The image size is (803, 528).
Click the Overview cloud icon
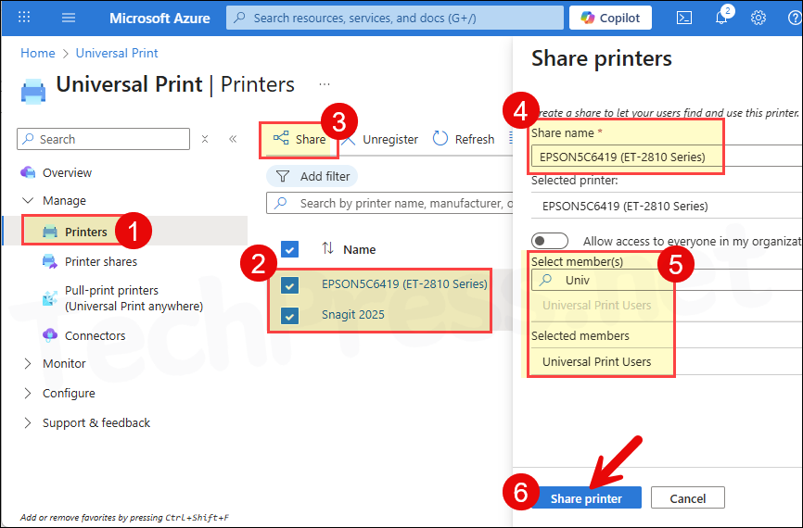click(28, 172)
